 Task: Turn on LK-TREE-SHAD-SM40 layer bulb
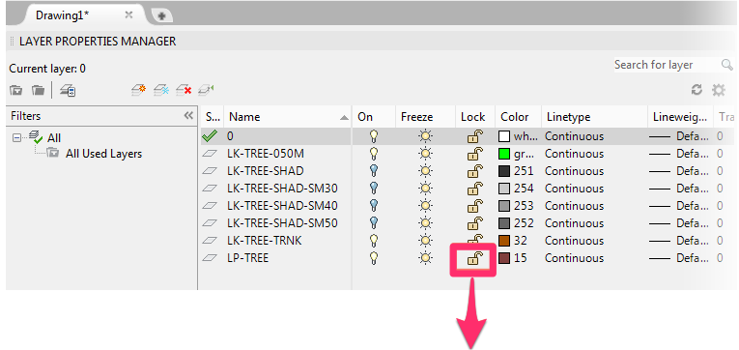coord(374,206)
